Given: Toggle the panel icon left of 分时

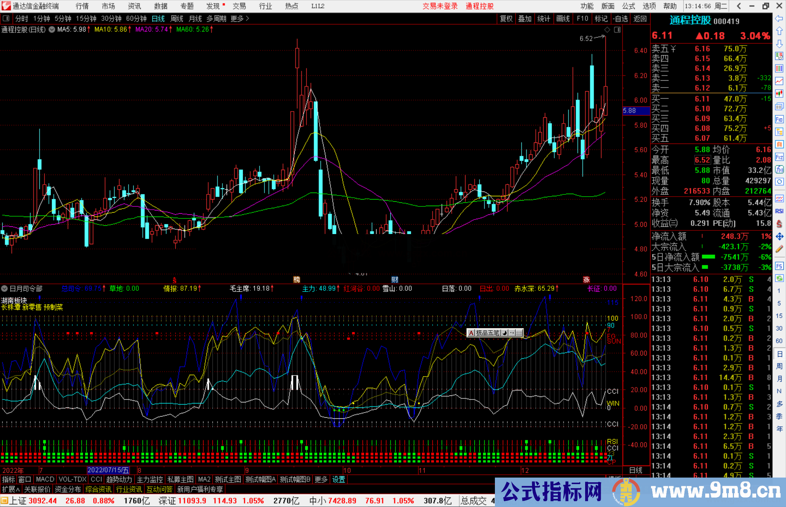Looking at the screenshot, I should pyautogui.click(x=6, y=19).
